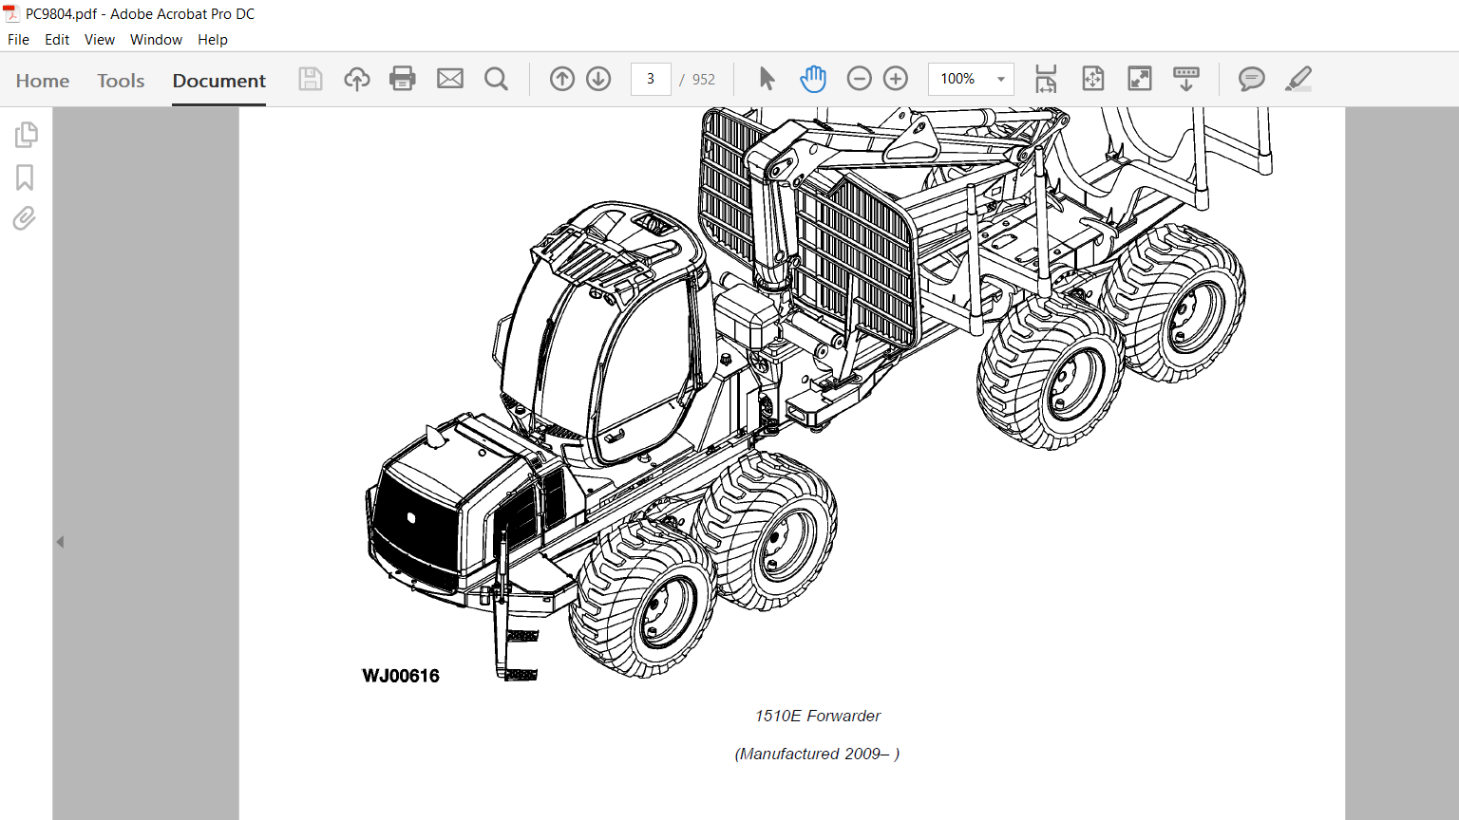The width and height of the screenshot is (1459, 820).
Task: Open the page thumbnails panel
Action: (26, 135)
